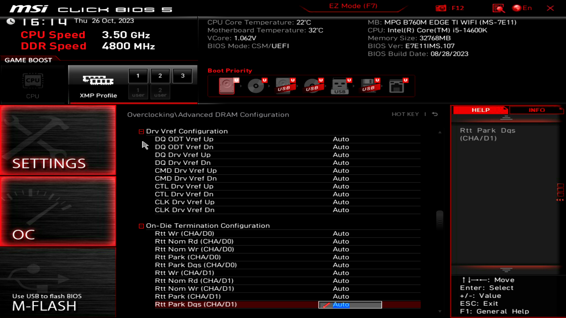The width and height of the screenshot is (566, 318).
Task: Click the settings list scrollbar thumb
Action: point(440,221)
